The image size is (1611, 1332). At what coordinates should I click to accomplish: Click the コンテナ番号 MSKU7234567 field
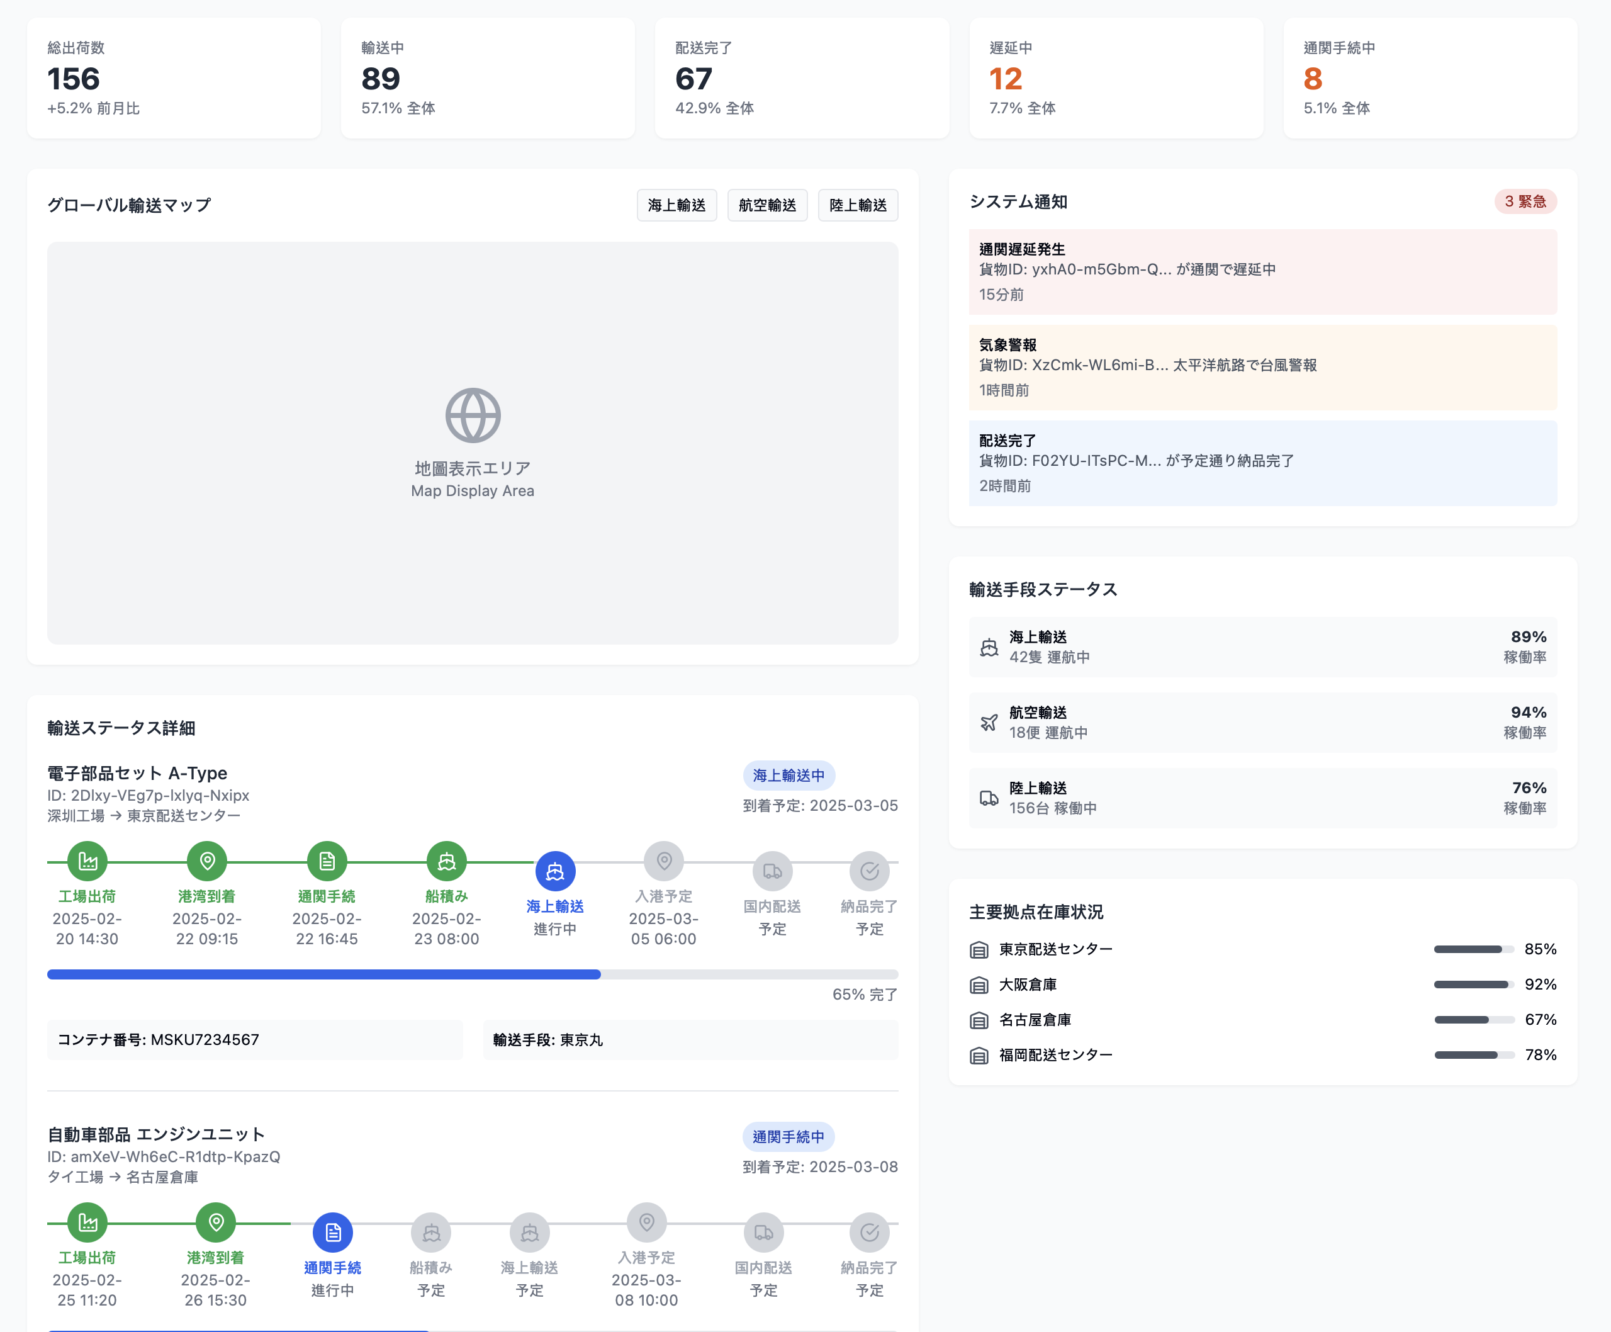255,1040
